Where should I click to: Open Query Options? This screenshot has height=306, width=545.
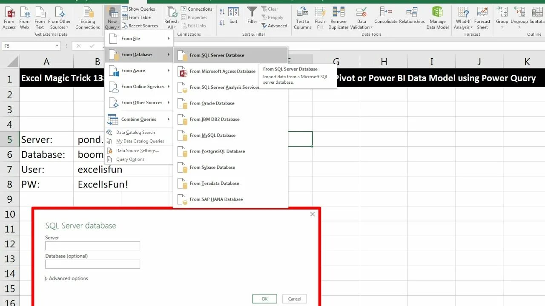point(130,159)
